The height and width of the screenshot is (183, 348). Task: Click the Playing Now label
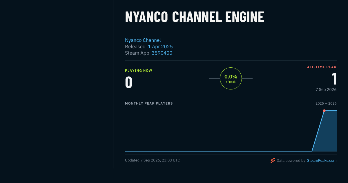139,71
